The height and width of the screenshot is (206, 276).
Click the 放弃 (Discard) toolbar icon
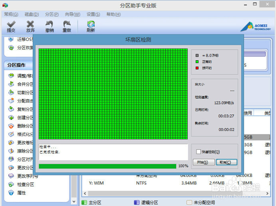coord(30,26)
